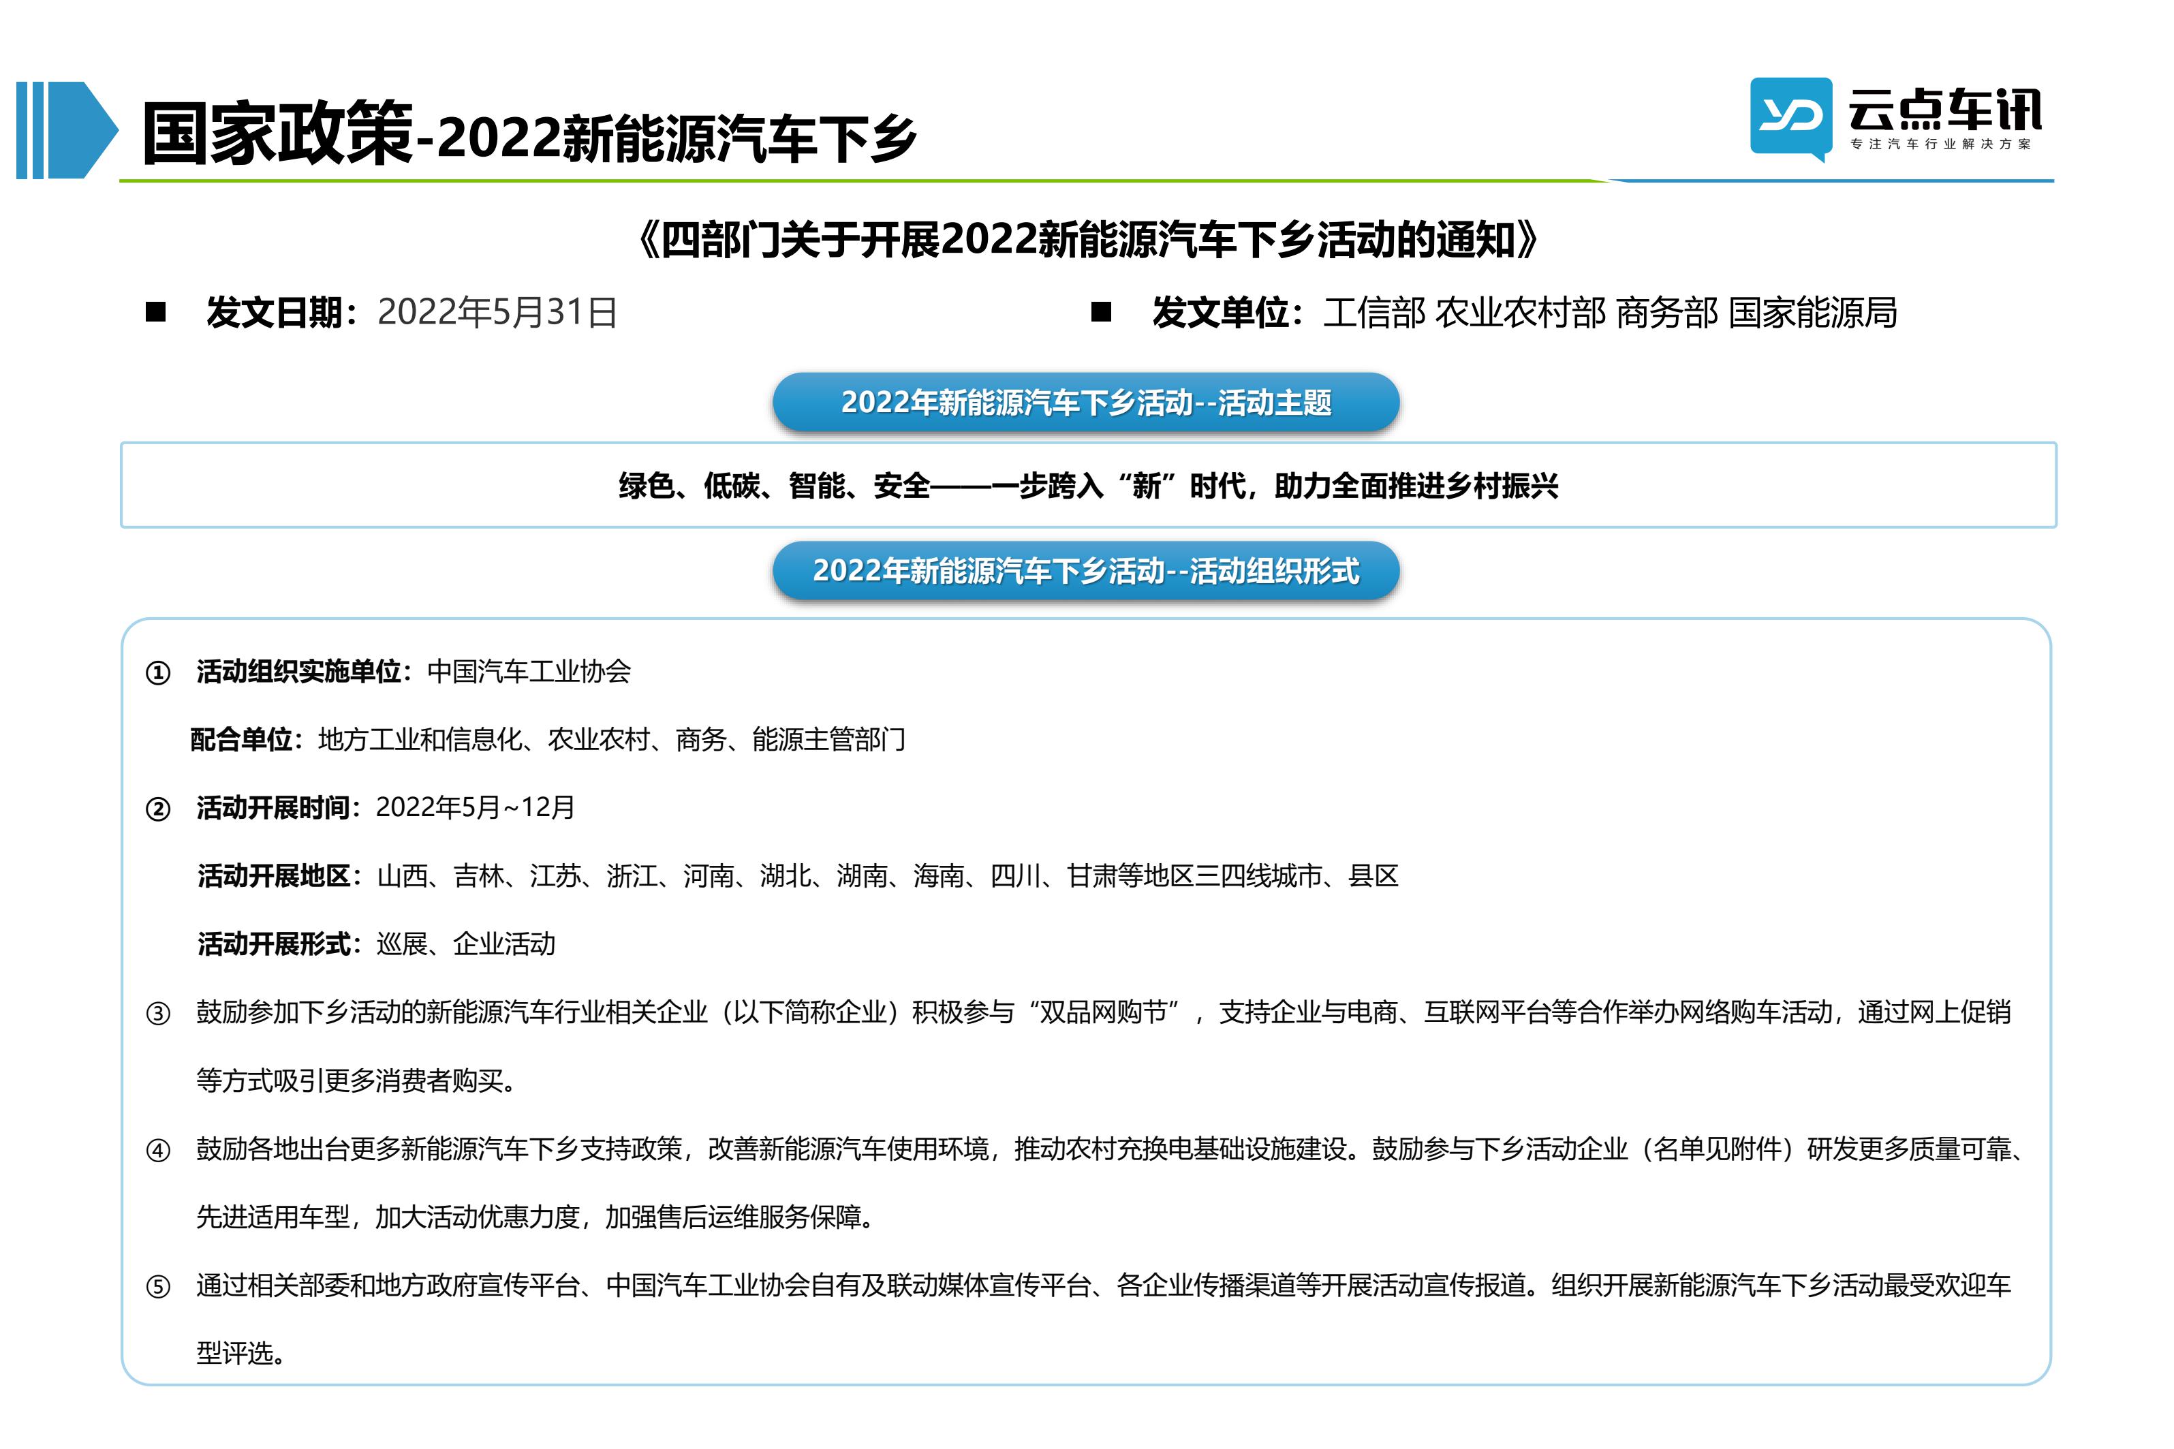Click the line 先进适用车型，加大活动优惠力度
Viewport: 2174px width, 1449px height.
pos(535,1217)
